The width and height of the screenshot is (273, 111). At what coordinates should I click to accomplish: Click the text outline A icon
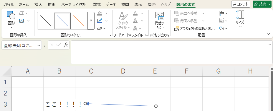[135, 21]
